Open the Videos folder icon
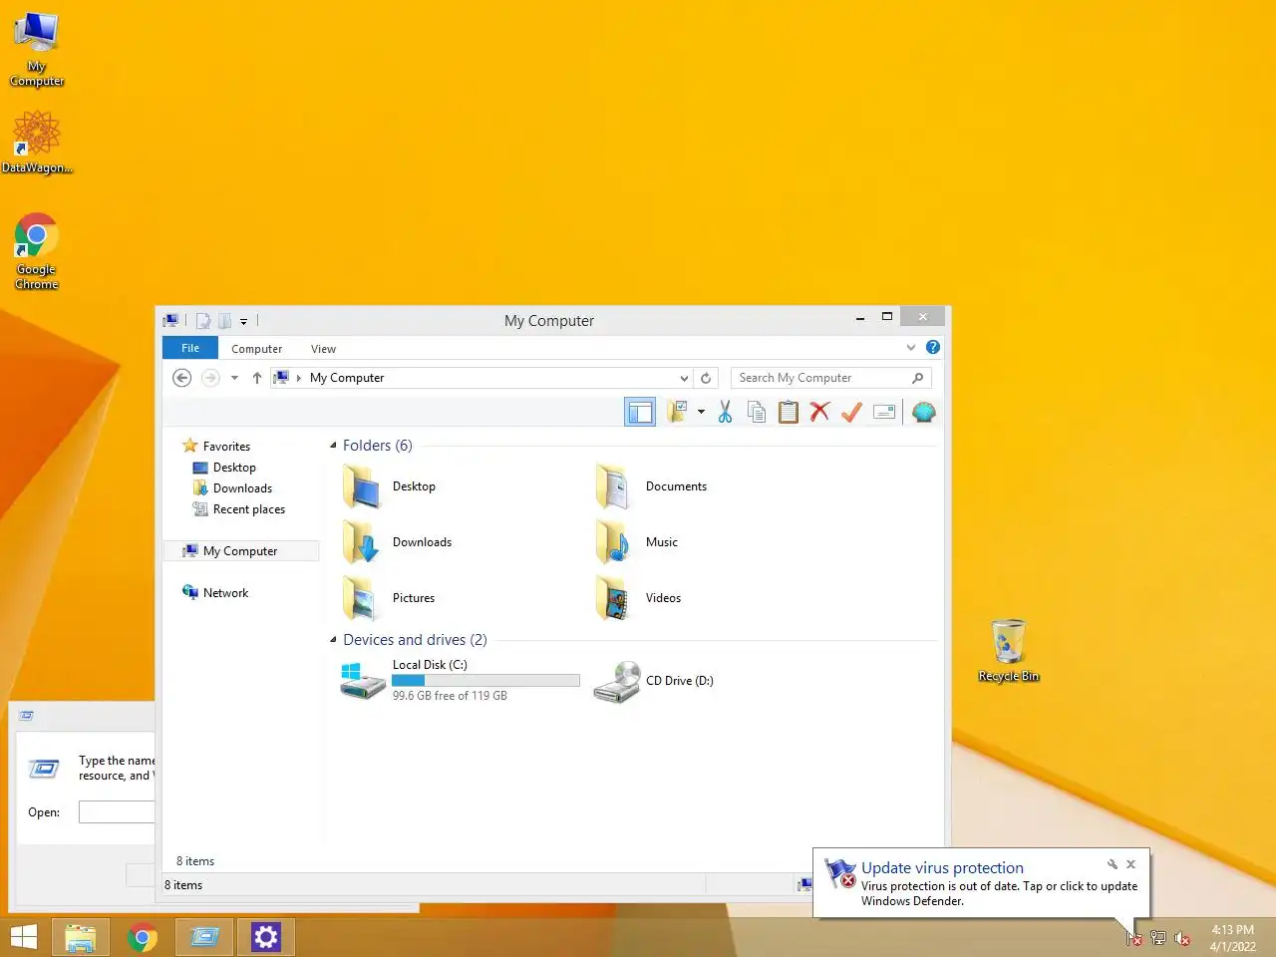Screen dimensions: 1276x957 [x=614, y=599]
